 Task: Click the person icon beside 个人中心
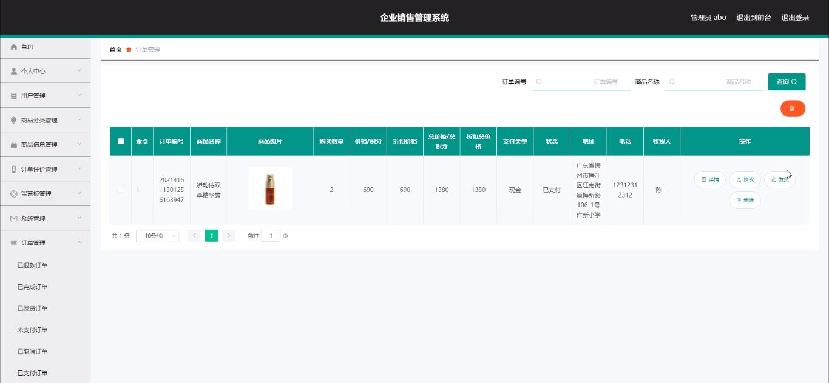click(x=14, y=71)
